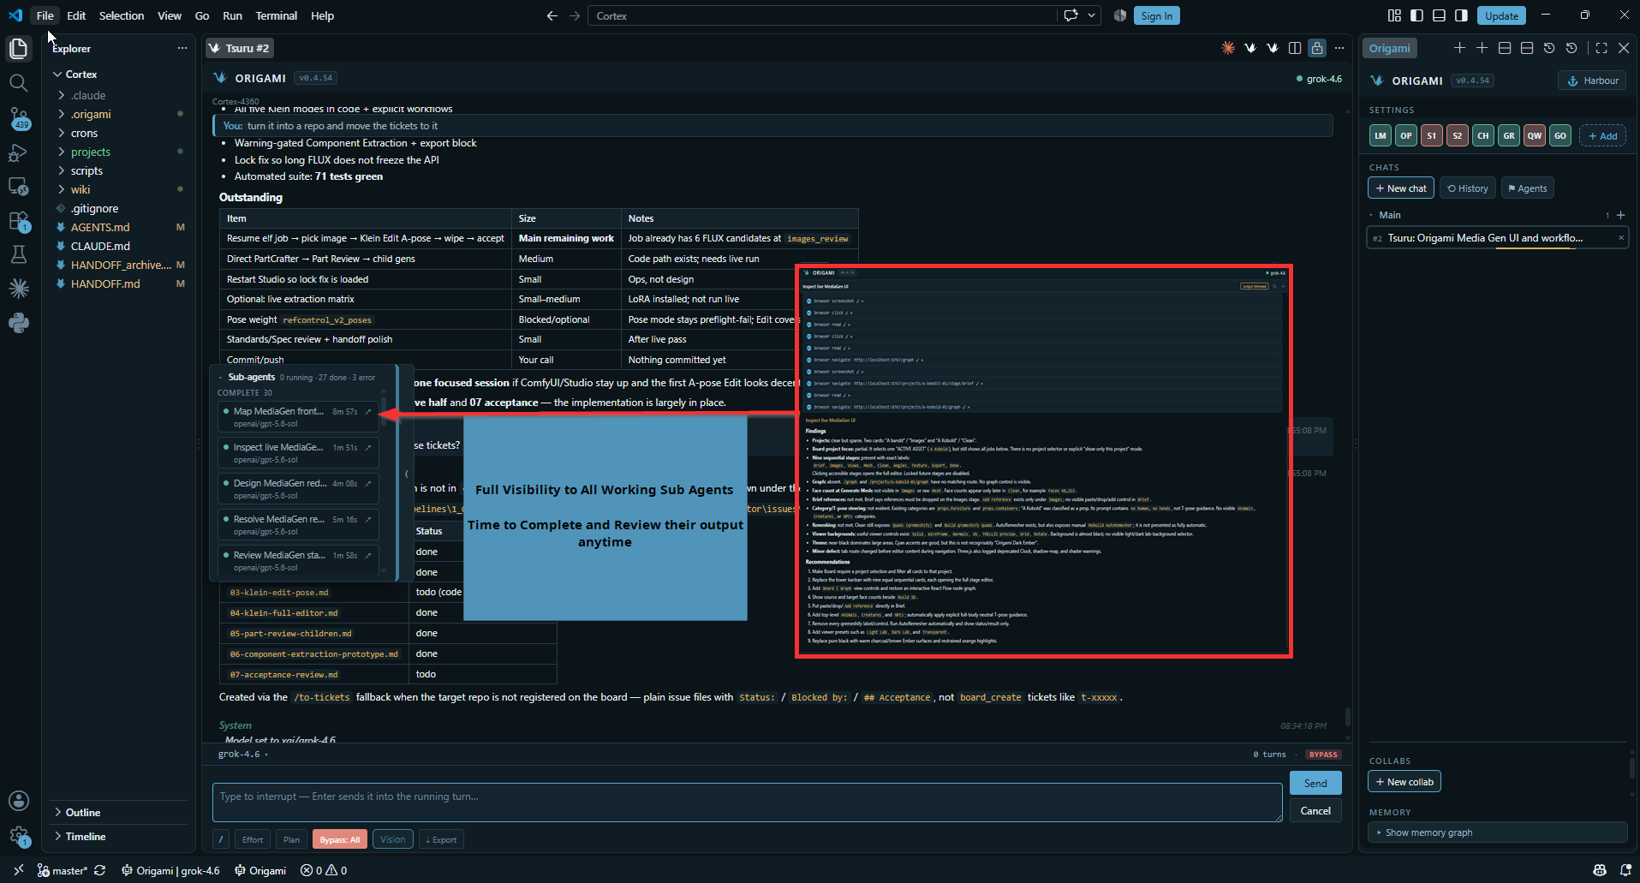Close the Origami side panel
Viewport: 1640px width, 883px height.
tap(1624, 48)
